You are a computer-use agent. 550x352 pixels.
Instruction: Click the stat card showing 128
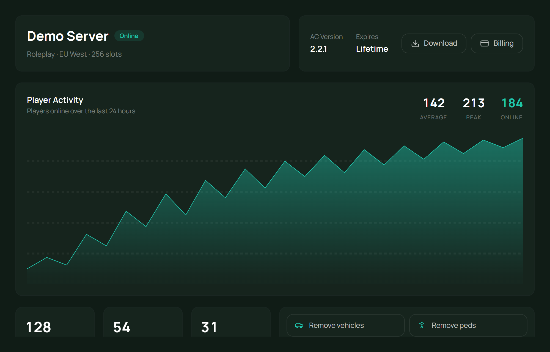click(x=55, y=322)
